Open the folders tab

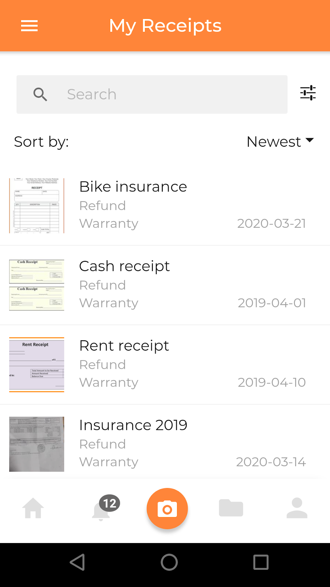[231, 508]
